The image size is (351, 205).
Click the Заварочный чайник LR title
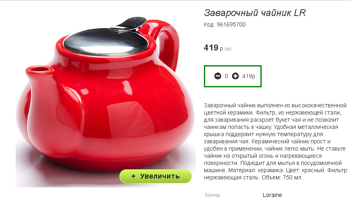click(255, 13)
